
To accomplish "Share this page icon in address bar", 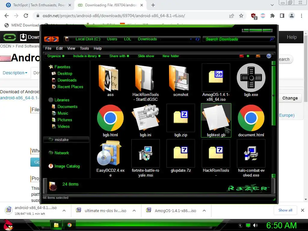I will point(232,16).
